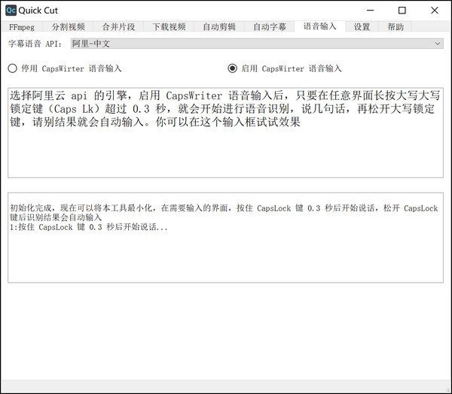
Task: Go to the 下载视频 tab
Action: click(169, 26)
